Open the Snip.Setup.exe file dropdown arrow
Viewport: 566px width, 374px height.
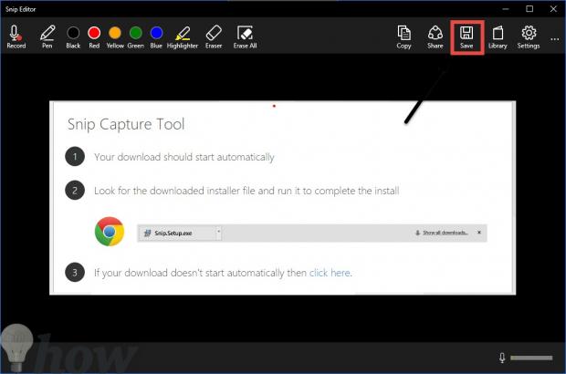coord(219,233)
